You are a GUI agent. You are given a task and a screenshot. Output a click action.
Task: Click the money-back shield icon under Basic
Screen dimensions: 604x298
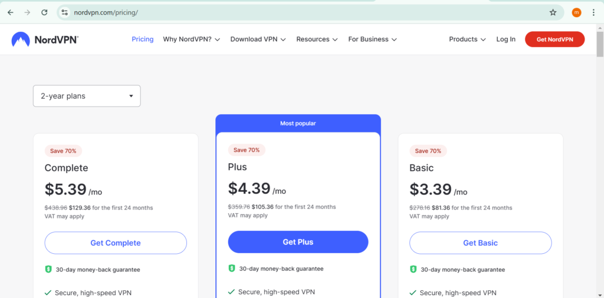point(413,269)
